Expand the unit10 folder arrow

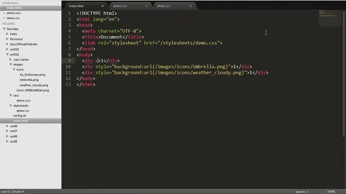click(x=7, y=49)
